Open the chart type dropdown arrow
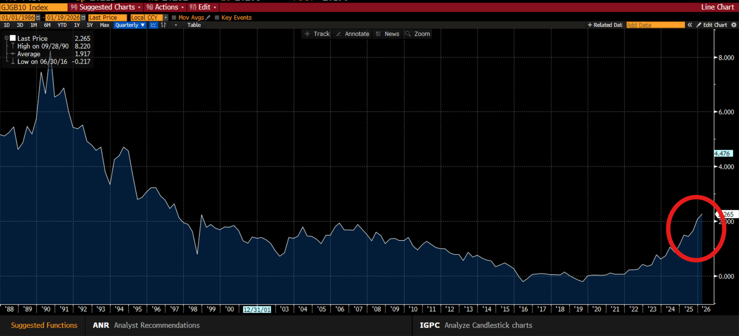The height and width of the screenshot is (336, 739). coord(175,25)
